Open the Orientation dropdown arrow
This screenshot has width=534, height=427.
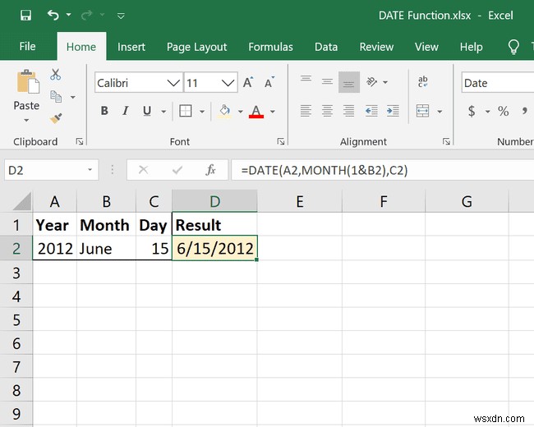tap(385, 82)
